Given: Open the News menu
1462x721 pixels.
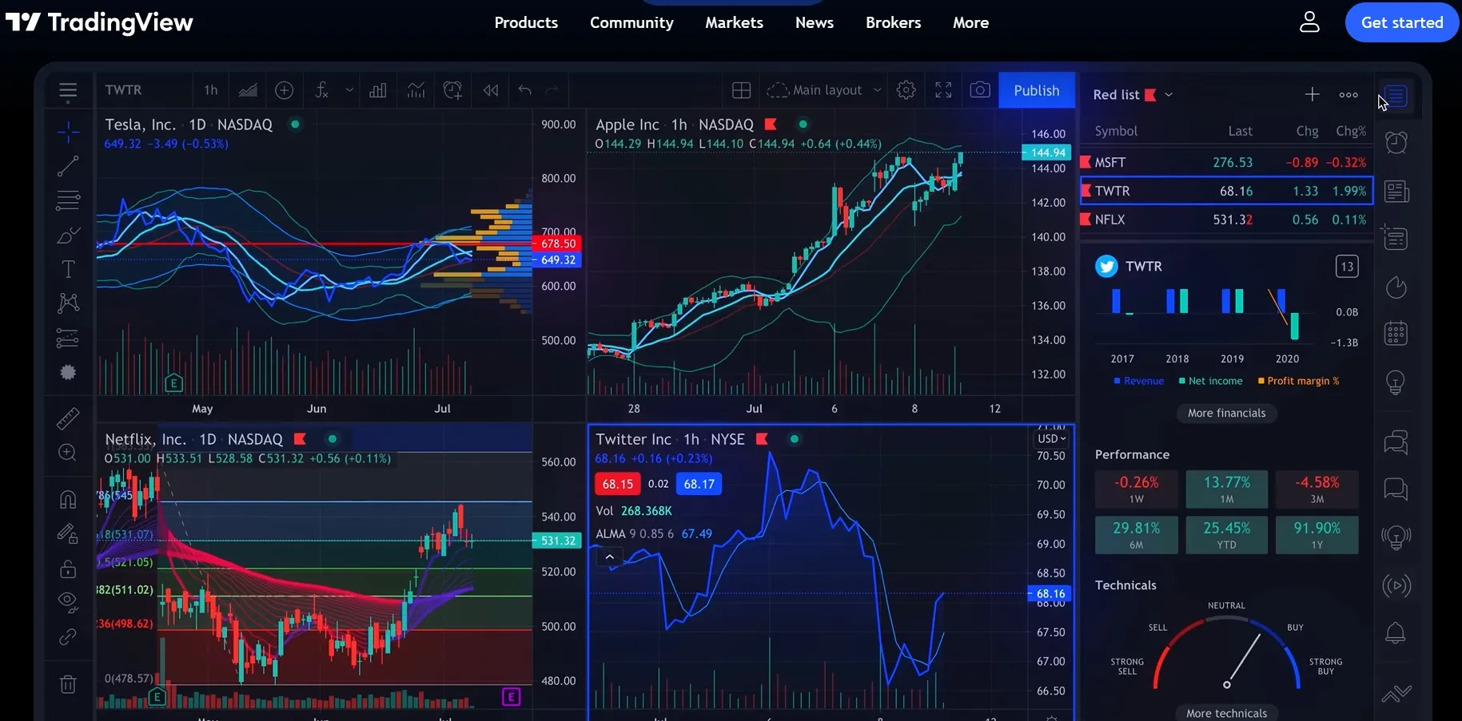Looking at the screenshot, I should (x=815, y=22).
